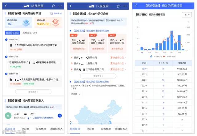The height and width of the screenshot is (136, 197).
Task: Click 预算总额 column header
Action: pyautogui.click(x=182, y=63)
